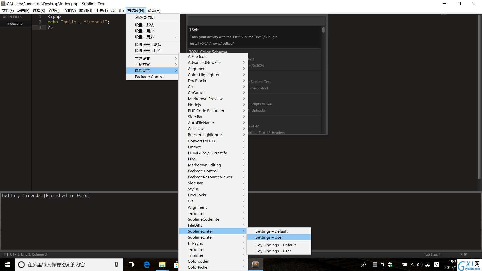Select A File Icon package entry
The image size is (482, 271).
point(213,56)
